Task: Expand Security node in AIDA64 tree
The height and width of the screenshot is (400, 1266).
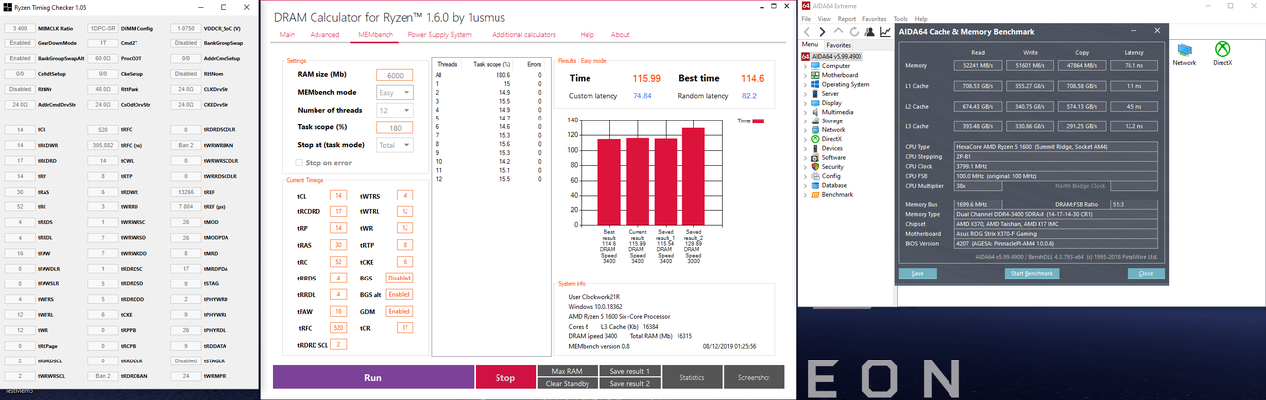Action: coord(805,166)
